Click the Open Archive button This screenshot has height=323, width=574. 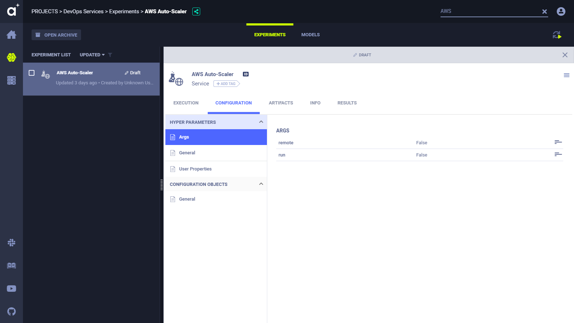click(56, 35)
